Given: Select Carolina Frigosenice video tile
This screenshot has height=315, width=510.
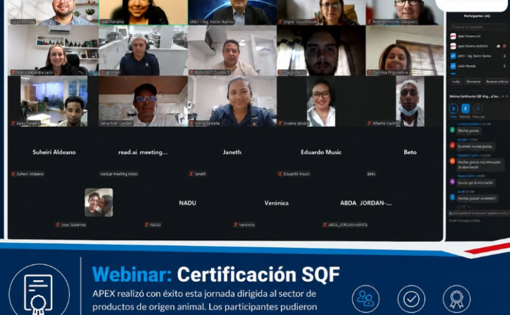Looking at the screenshot, I should click(405, 51).
